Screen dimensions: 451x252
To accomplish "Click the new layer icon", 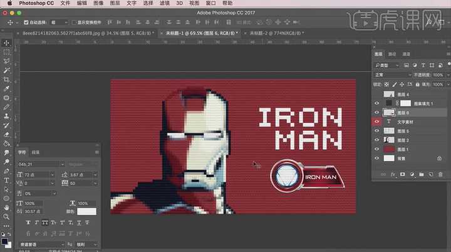I will 431,174.
